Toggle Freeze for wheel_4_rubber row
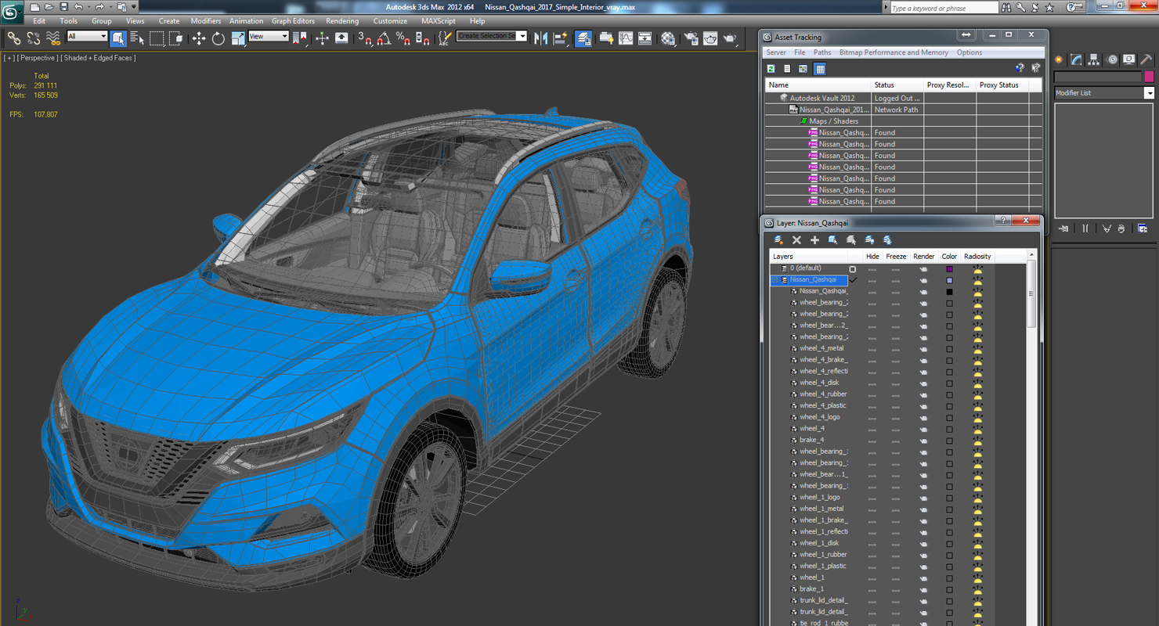Screen dimensions: 1159x626 tap(896, 395)
